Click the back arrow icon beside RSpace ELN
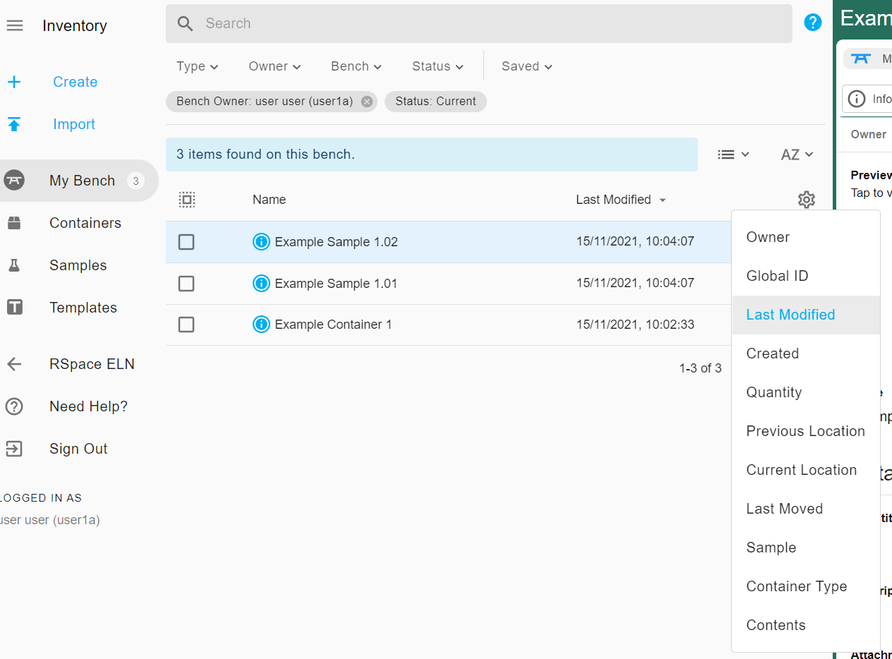 14,364
